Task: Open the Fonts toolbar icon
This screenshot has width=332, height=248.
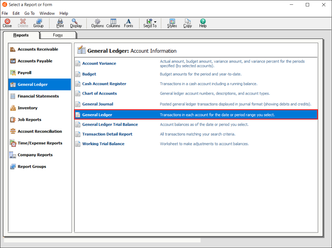Action: click(x=129, y=23)
